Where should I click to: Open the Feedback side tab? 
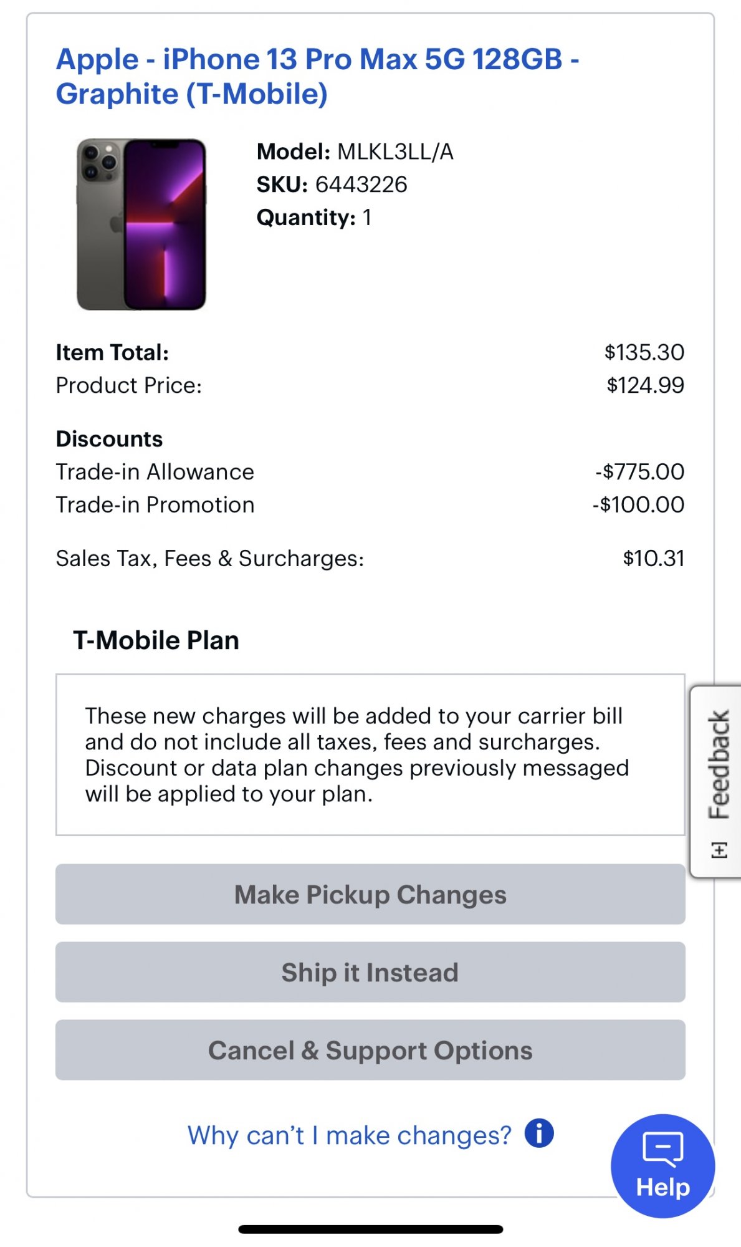718,764
